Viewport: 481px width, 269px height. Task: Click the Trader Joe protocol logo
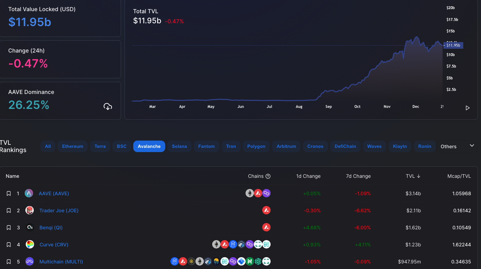click(x=30, y=211)
